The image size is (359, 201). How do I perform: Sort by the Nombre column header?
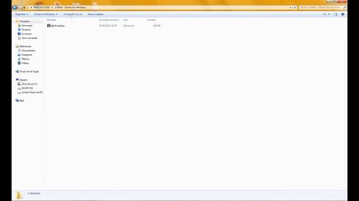coord(52,20)
